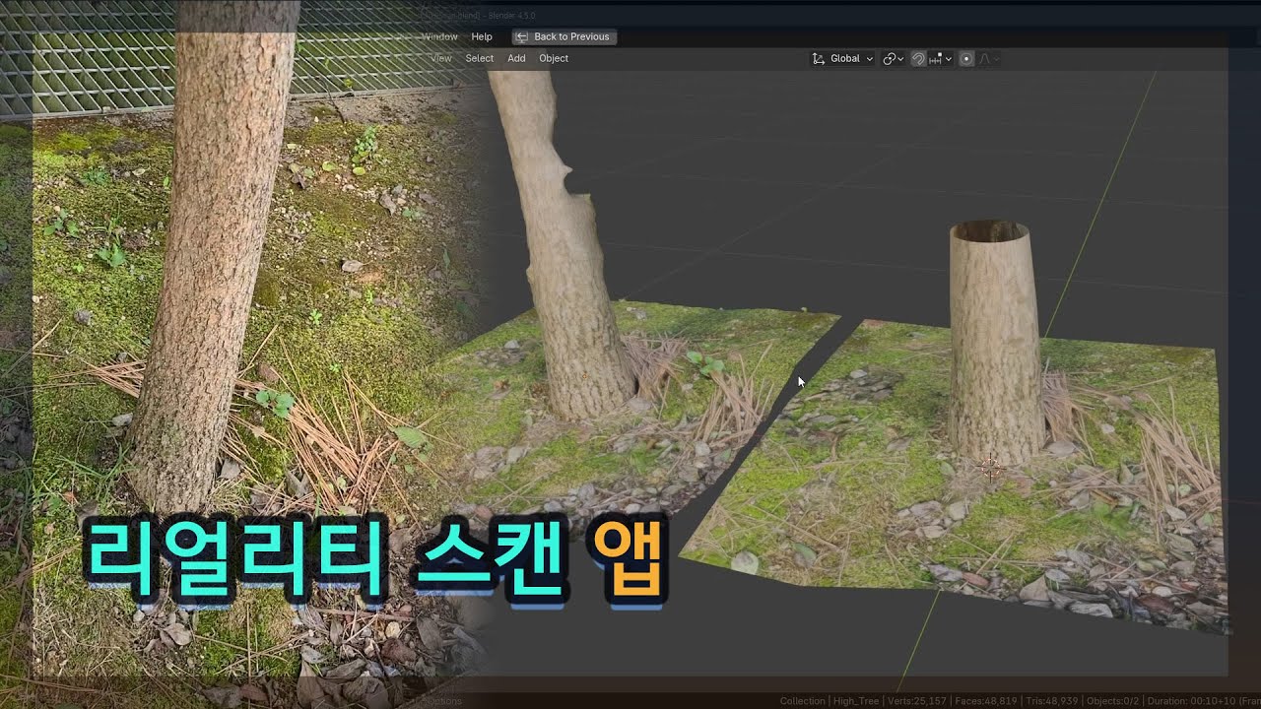
Task: Click the cut cylindrical tree stump mesh
Action: pyautogui.click(x=994, y=345)
